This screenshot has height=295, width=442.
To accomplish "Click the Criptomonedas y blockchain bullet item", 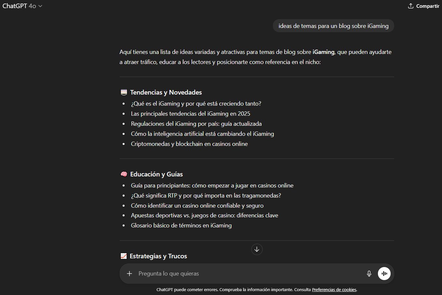I will click(189, 144).
